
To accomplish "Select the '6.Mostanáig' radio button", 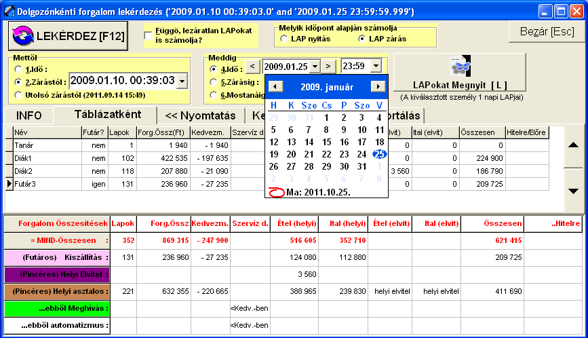I will click(x=214, y=95).
